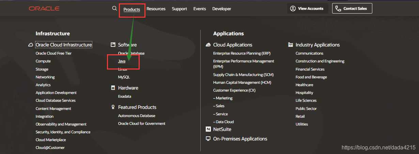Viewport: 419px width, 154px height.
Task: Open Customer Experience (CX)
Action: pyautogui.click(x=234, y=90)
